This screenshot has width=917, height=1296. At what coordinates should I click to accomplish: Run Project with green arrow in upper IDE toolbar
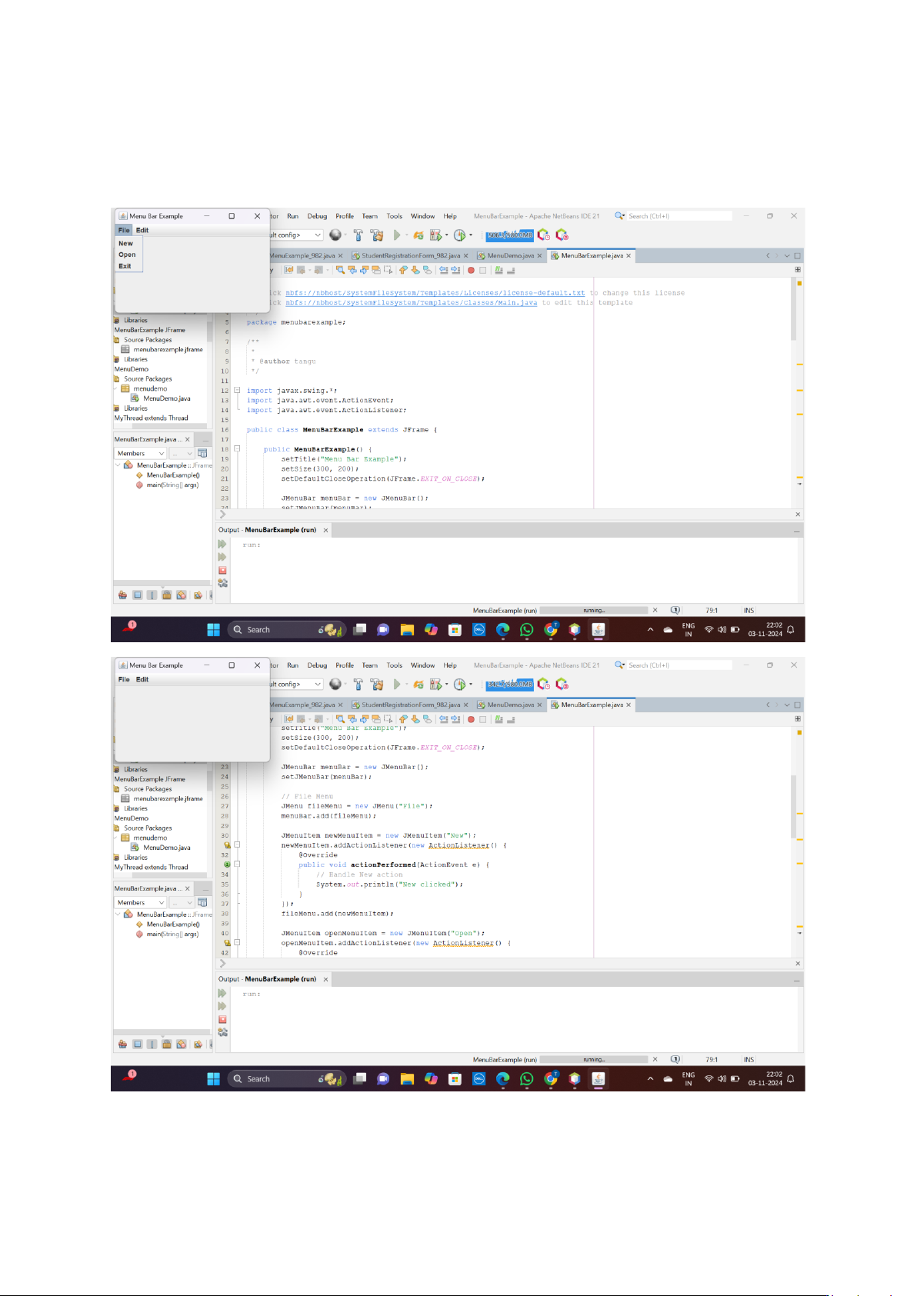(x=397, y=235)
